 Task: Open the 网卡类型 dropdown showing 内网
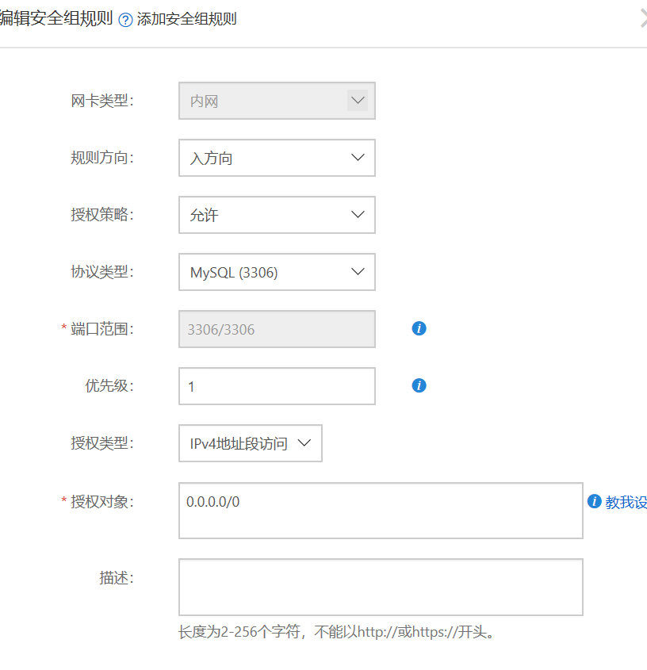[277, 101]
